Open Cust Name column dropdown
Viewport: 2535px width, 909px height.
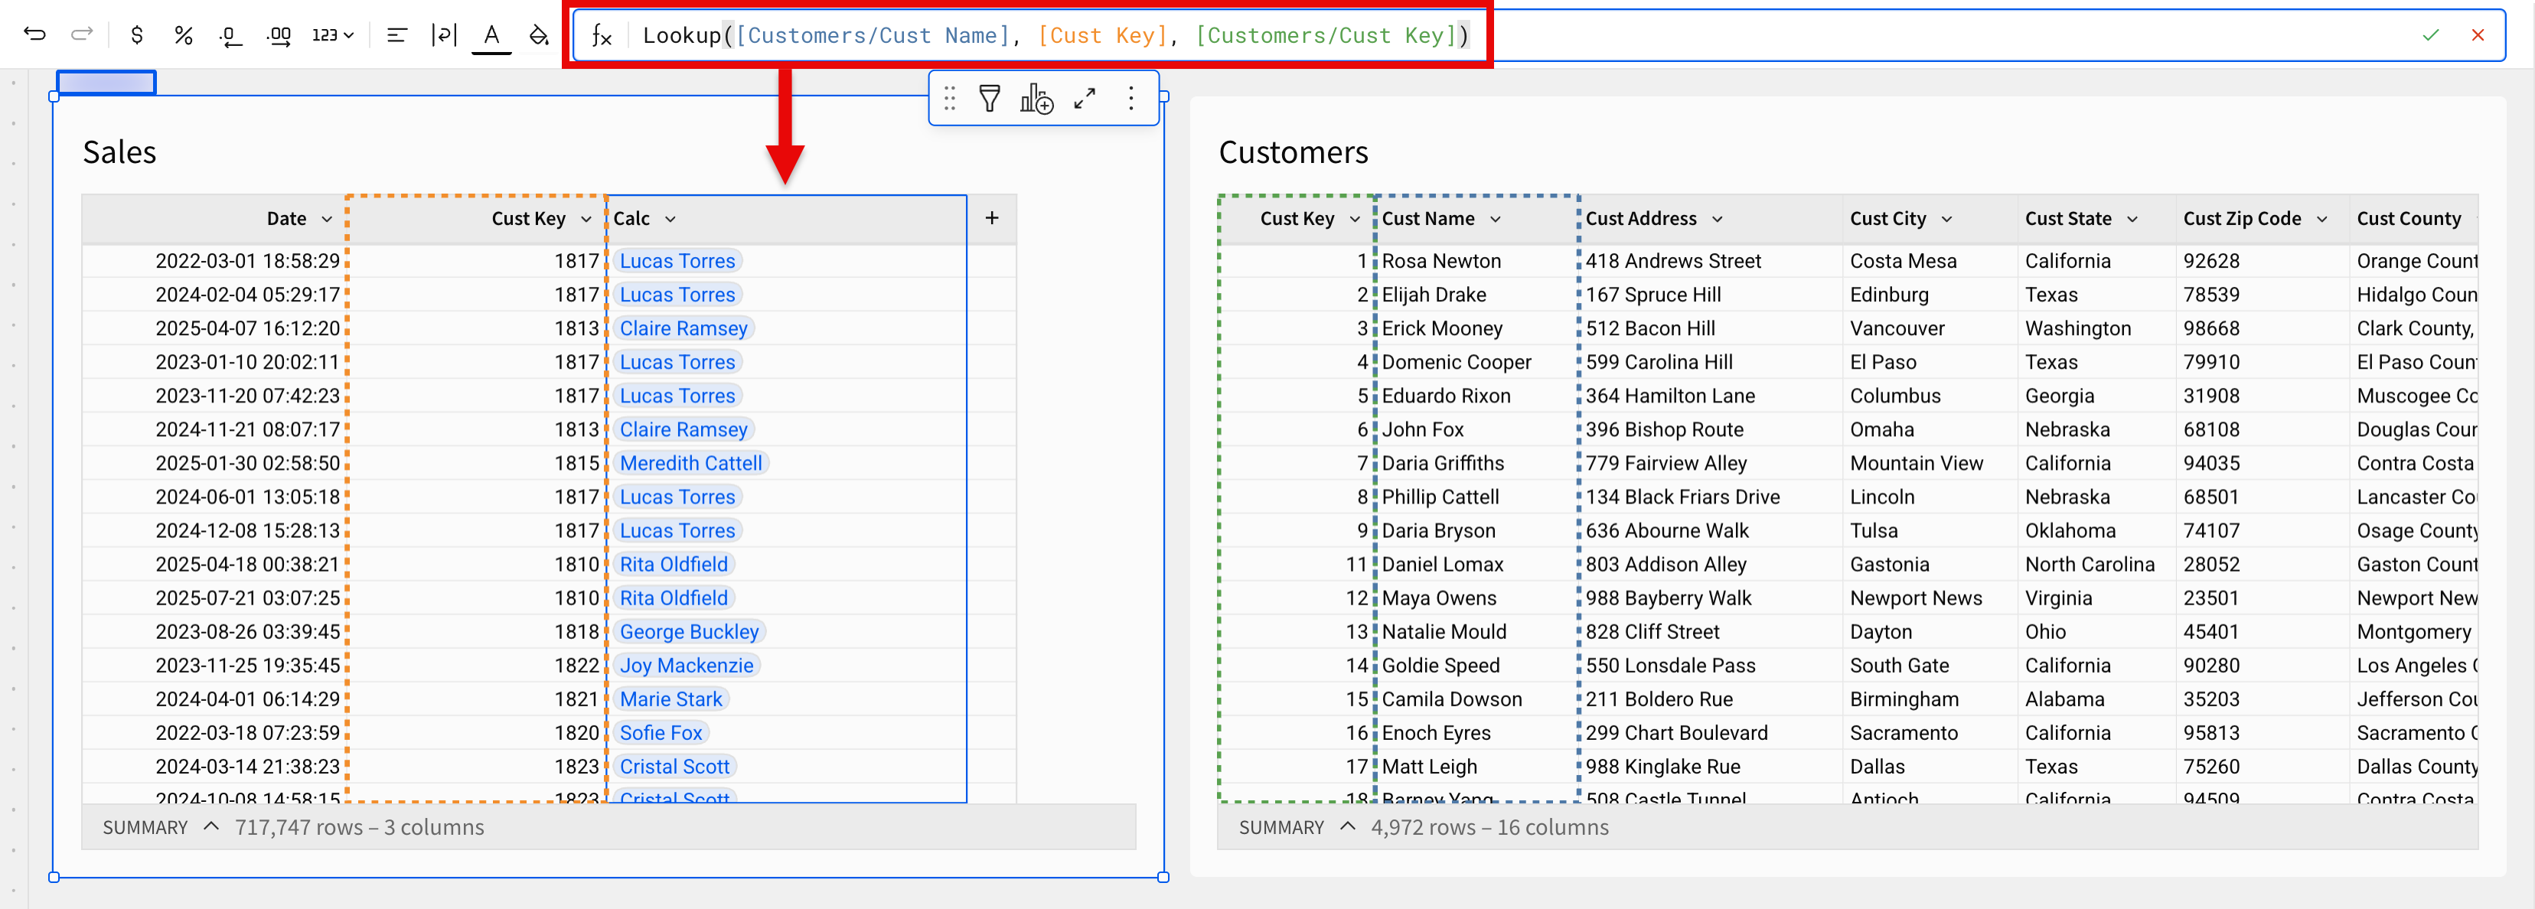[1495, 218]
